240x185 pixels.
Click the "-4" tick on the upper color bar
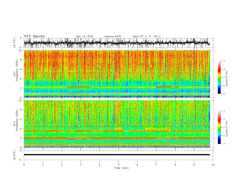[x=224, y=69]
